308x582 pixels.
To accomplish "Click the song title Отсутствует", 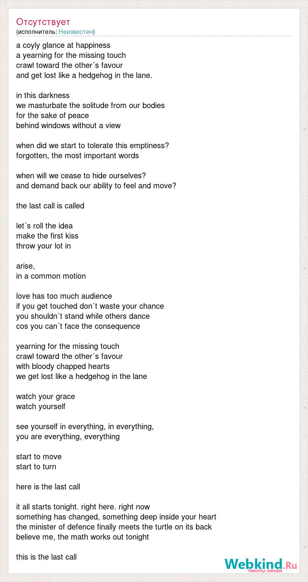I will click(x=43, y=22).
